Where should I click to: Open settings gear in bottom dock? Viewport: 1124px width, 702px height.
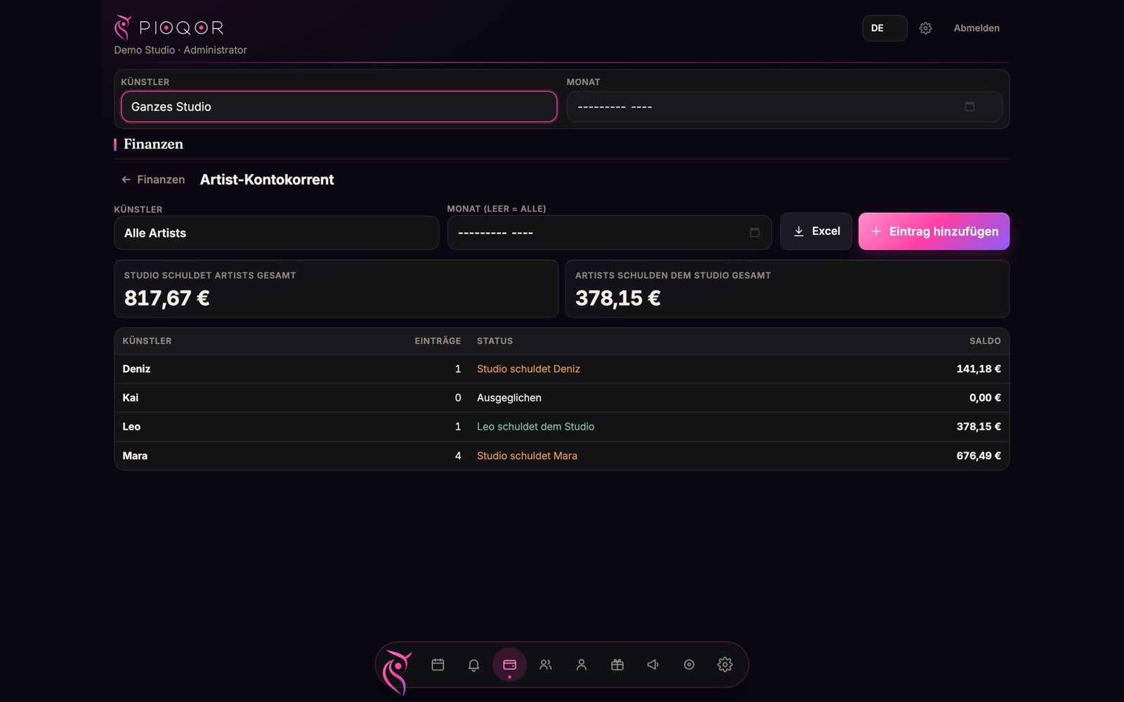(724, 664)
